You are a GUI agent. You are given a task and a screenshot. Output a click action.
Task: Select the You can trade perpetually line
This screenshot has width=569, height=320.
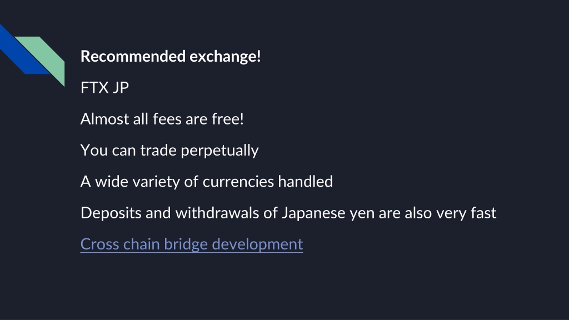click(x=169, y=151)
